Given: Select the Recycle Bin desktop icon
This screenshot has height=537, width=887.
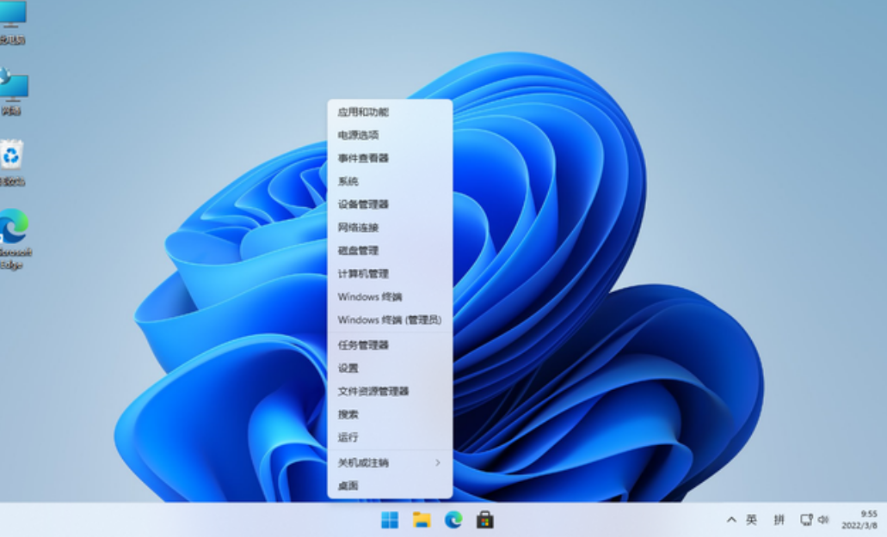Looking at the screenshot, I should [12, 159].
